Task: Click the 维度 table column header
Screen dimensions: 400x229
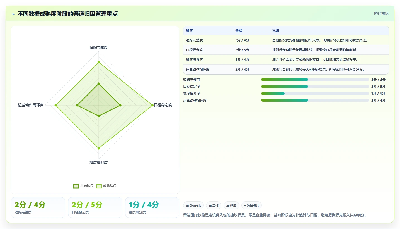Action: coord(189,31)
